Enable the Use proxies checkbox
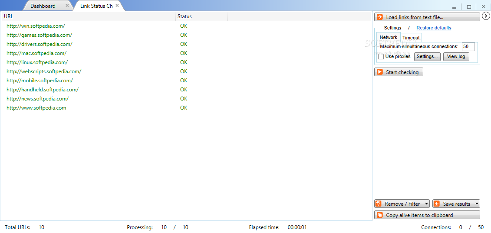Viewport: 491px width, 233px height. coord(381,57)
